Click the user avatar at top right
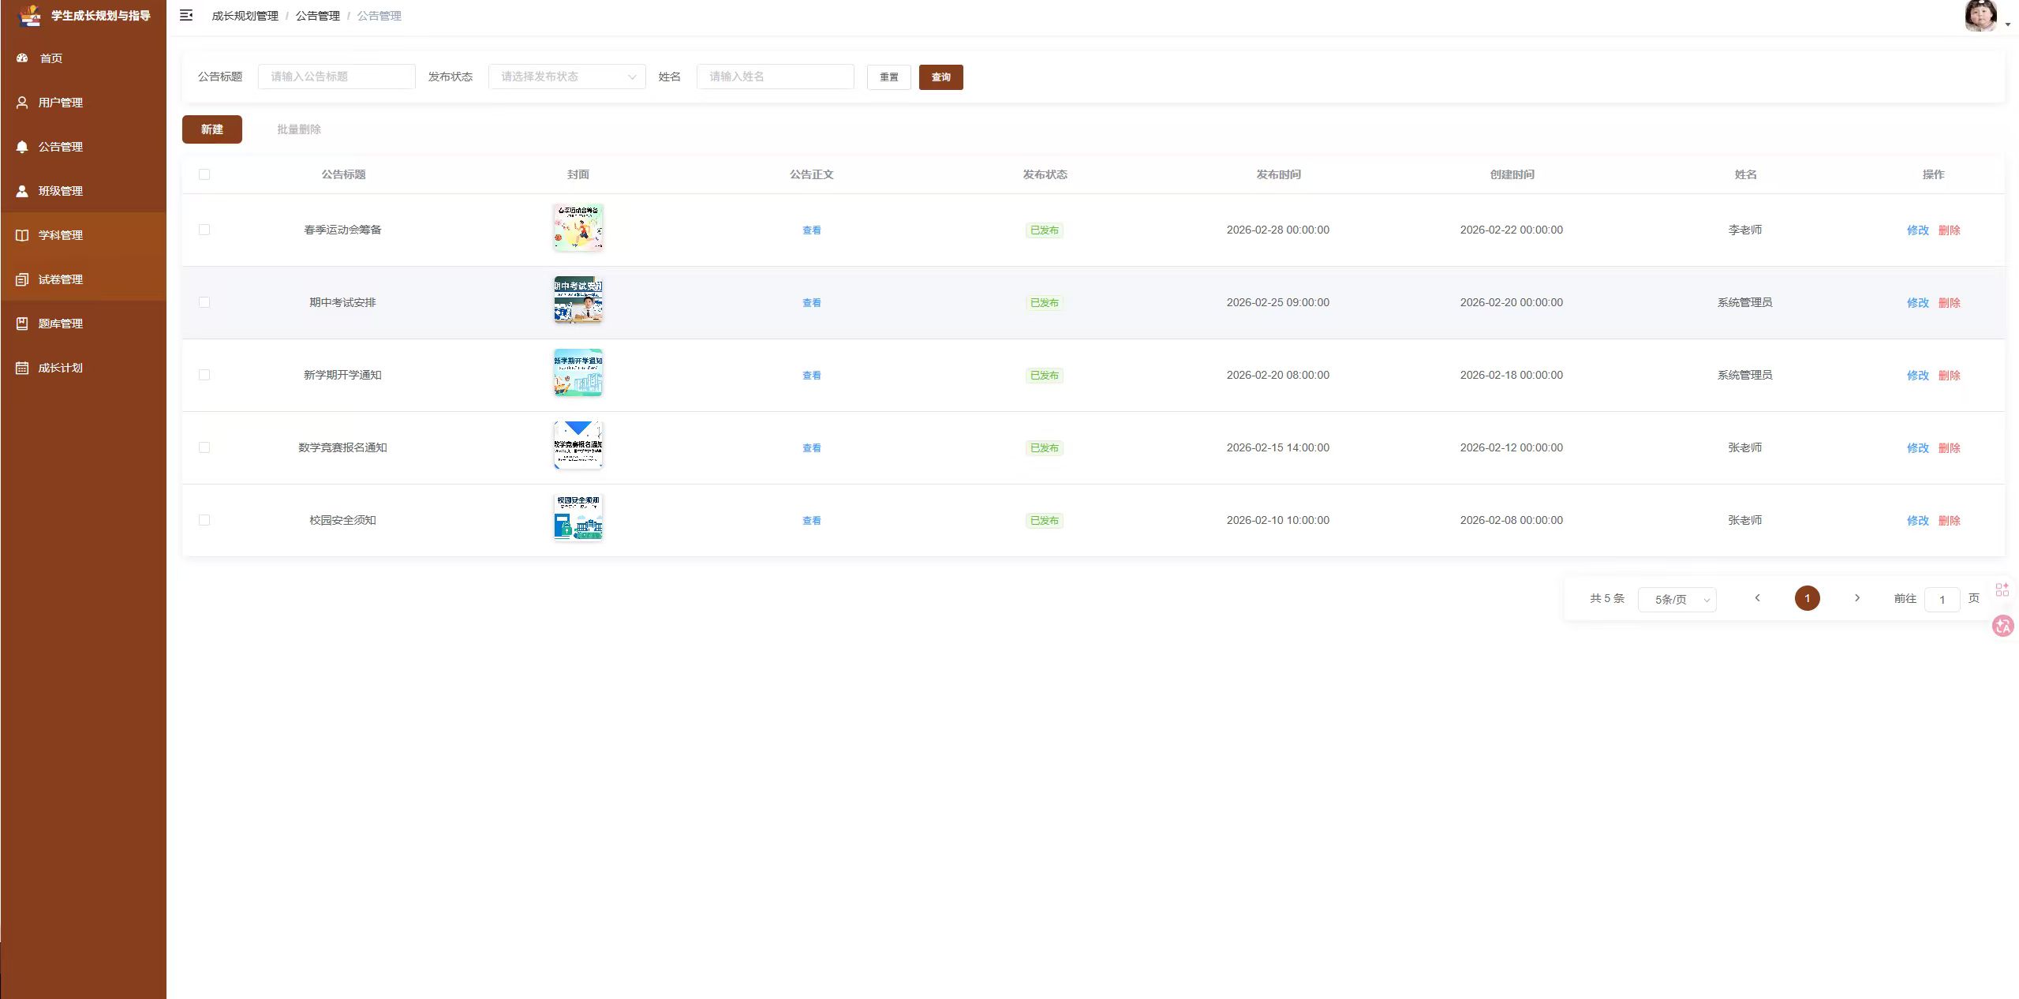The width and height of the screenshot is (2019, 999). click(1980, 16)
